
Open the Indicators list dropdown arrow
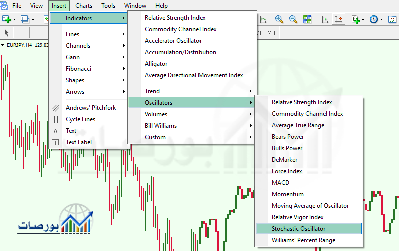pos(363,19)
